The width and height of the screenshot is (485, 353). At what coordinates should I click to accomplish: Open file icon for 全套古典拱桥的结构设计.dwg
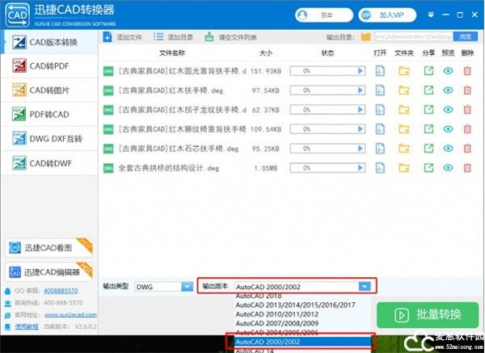380,168
